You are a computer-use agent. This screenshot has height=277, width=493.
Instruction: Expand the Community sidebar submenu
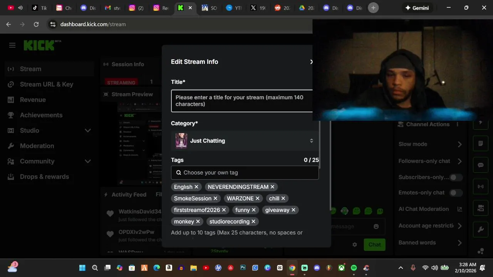[x=88, y=161]
